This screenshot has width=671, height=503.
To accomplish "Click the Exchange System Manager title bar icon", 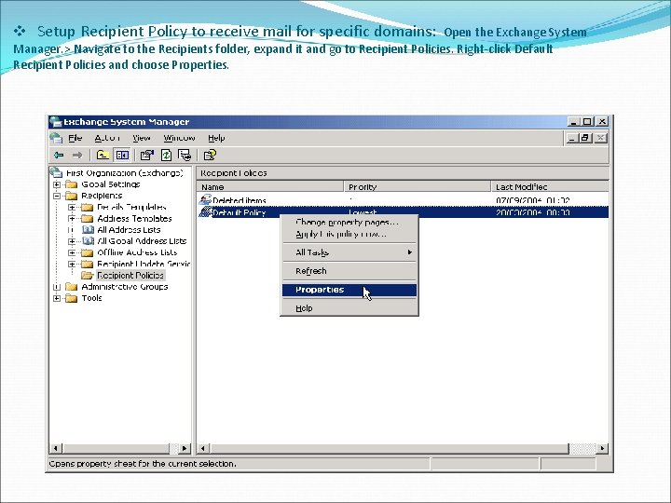I will click(x=56, y=122).
